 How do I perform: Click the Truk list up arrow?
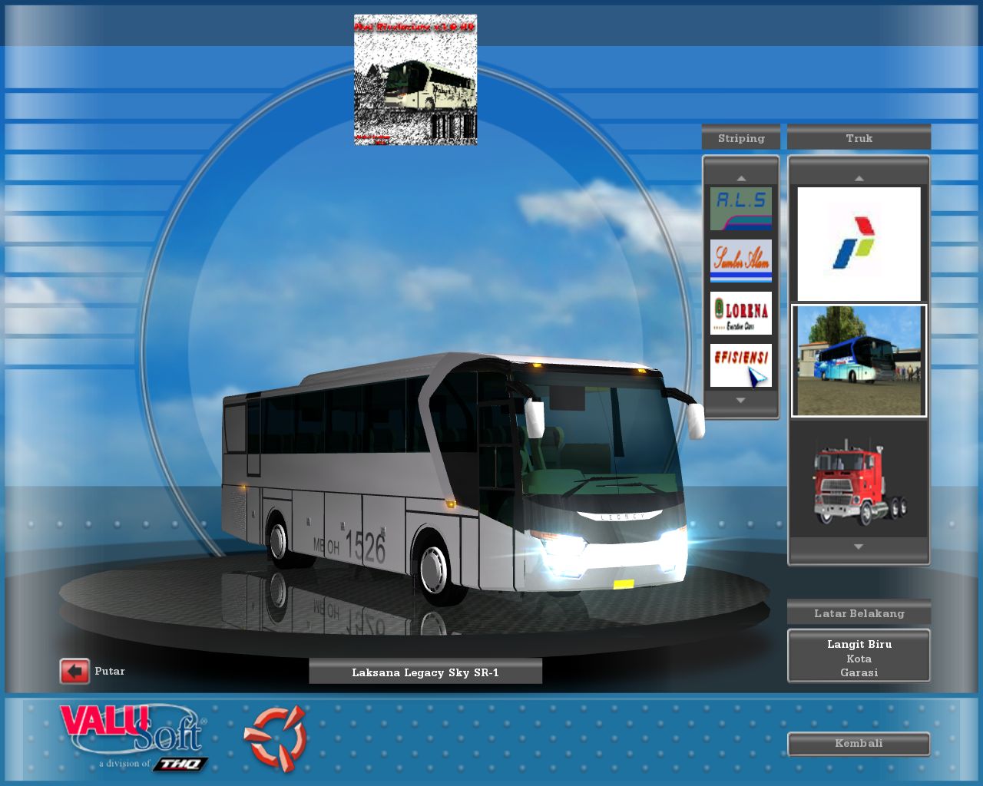[859, 178]
